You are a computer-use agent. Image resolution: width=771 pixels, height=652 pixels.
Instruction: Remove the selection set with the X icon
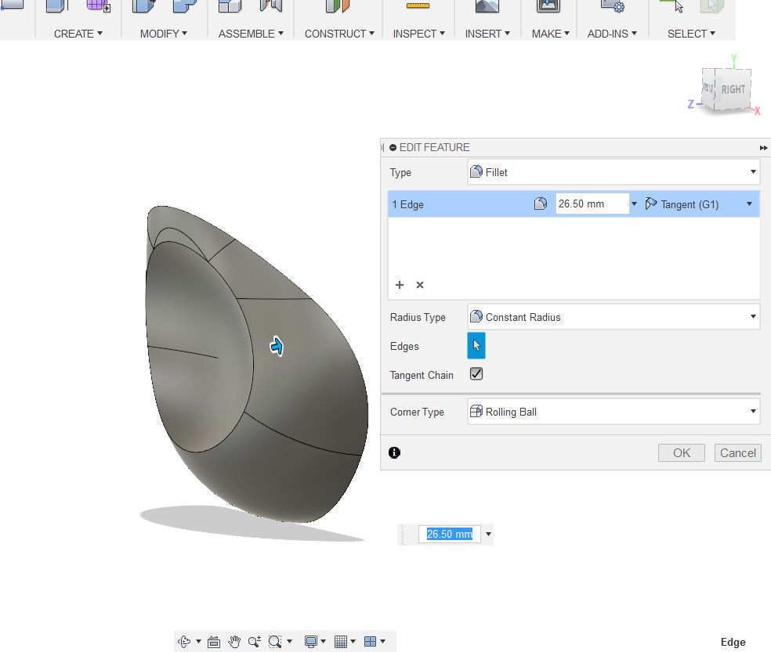[420, 285]
